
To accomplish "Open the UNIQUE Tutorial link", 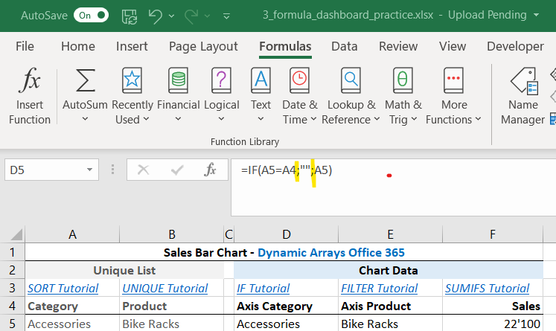I will pyautogui.click(x=165, y=289).
